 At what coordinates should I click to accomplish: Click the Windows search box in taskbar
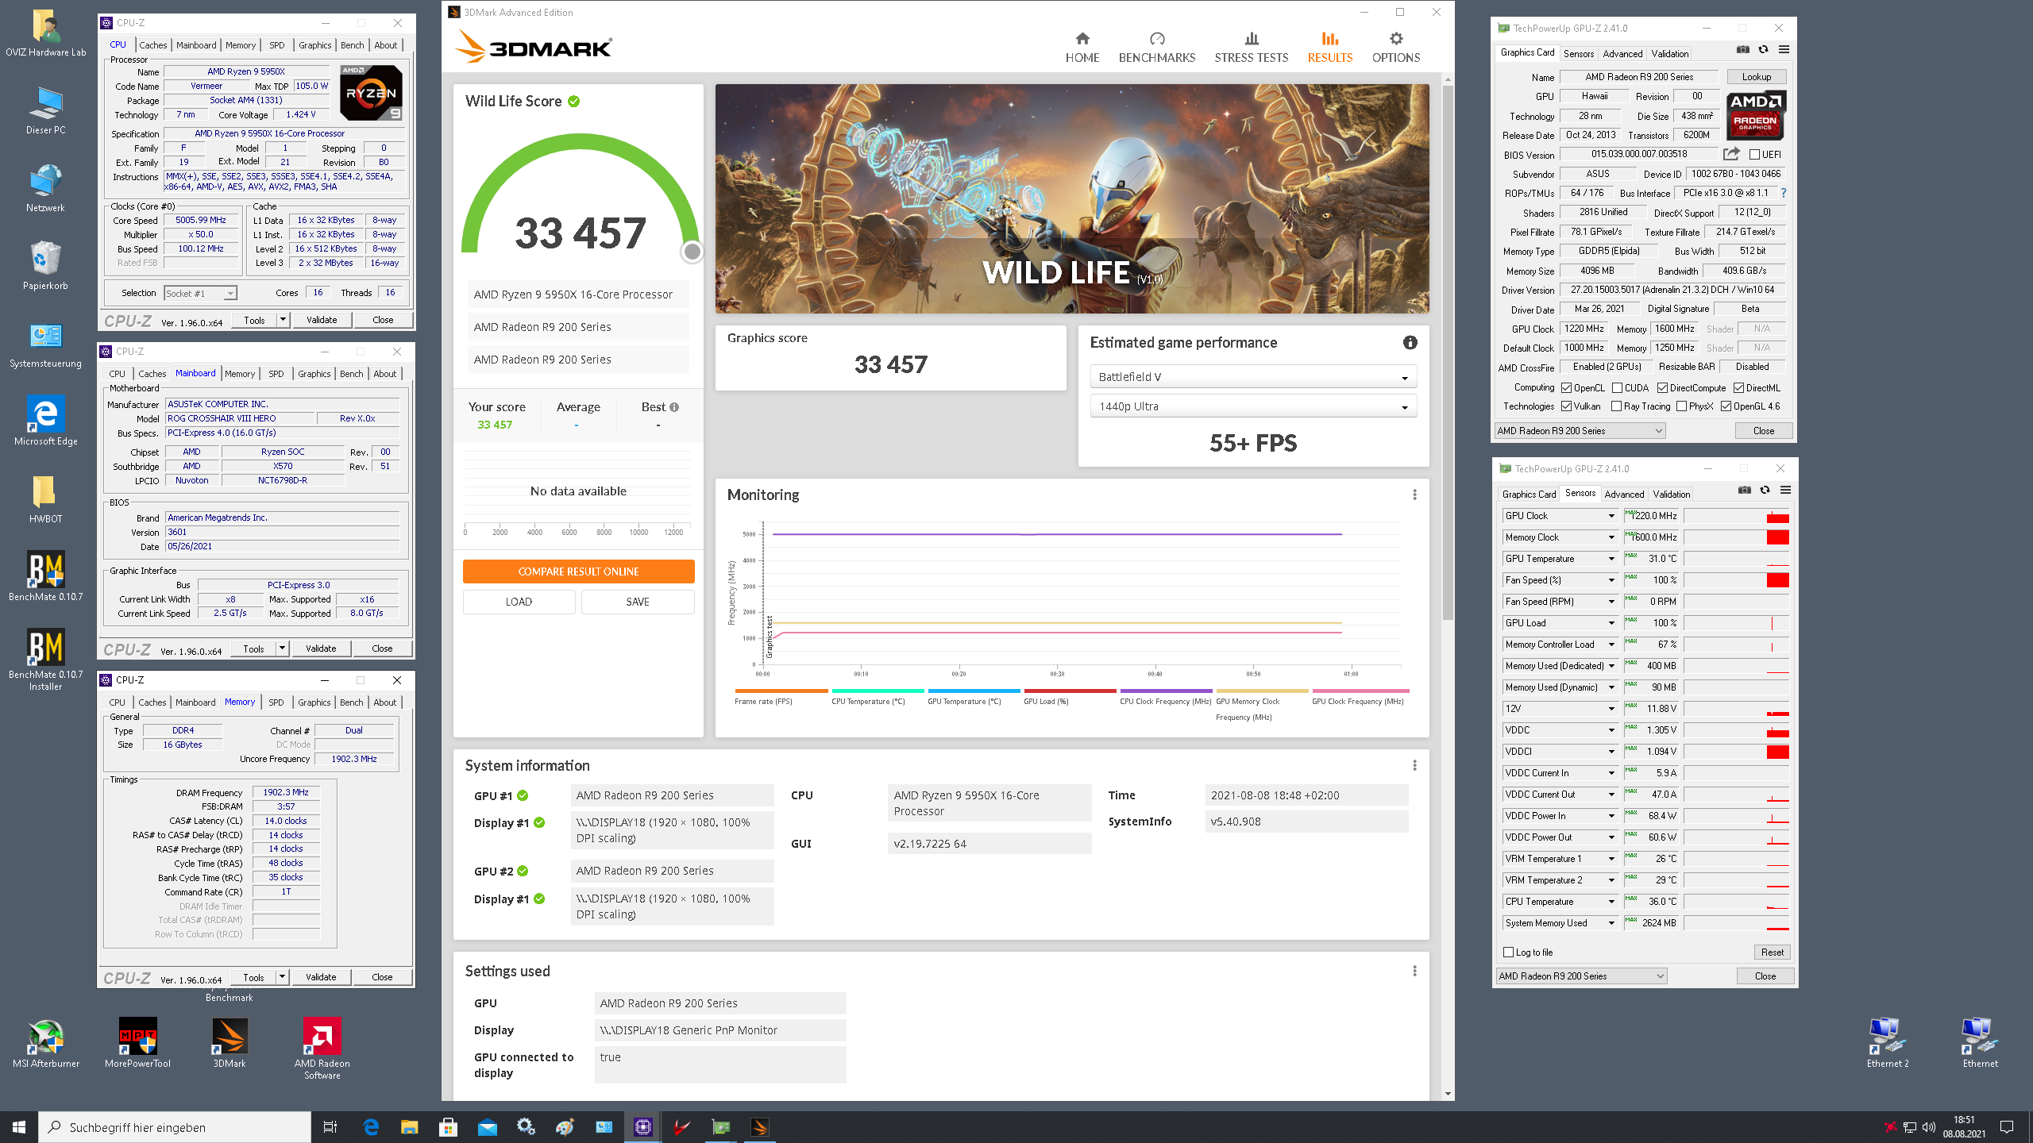(175, 1127)
